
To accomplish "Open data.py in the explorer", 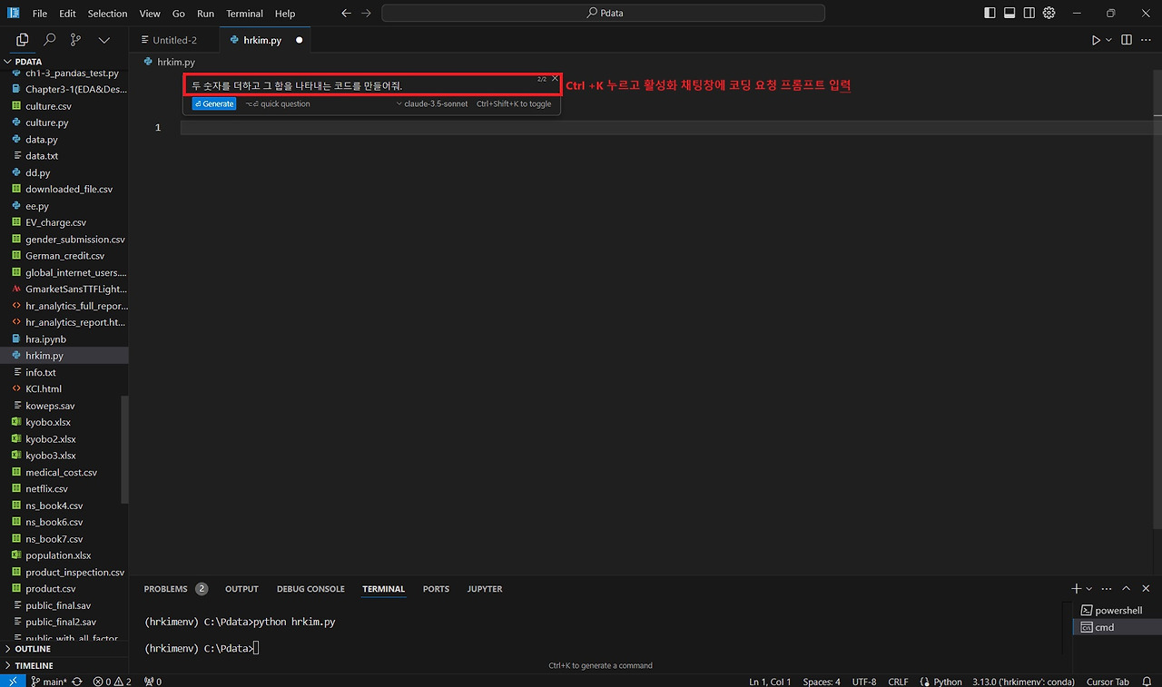I will (x=42, y=140).
